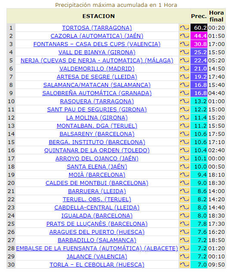Open the graph icon for Vall de Bianya

(184, 52)
